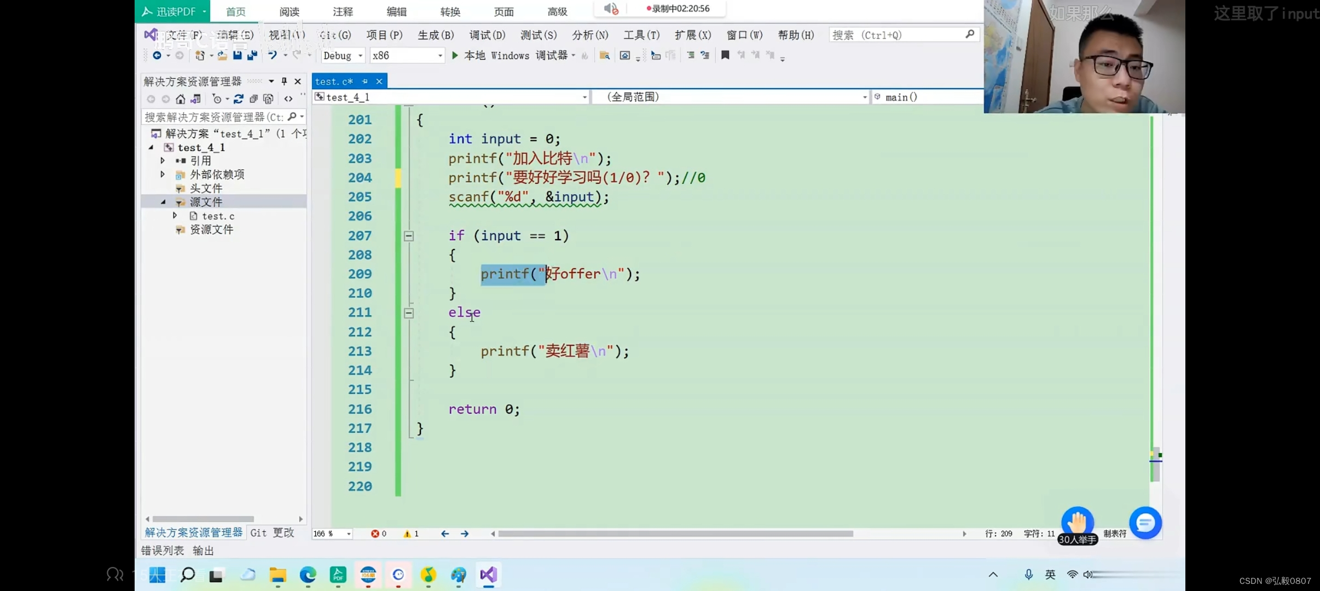Expand the 外部依赖项 node
Screen dimensions: 1320x591
pos(163,174)
